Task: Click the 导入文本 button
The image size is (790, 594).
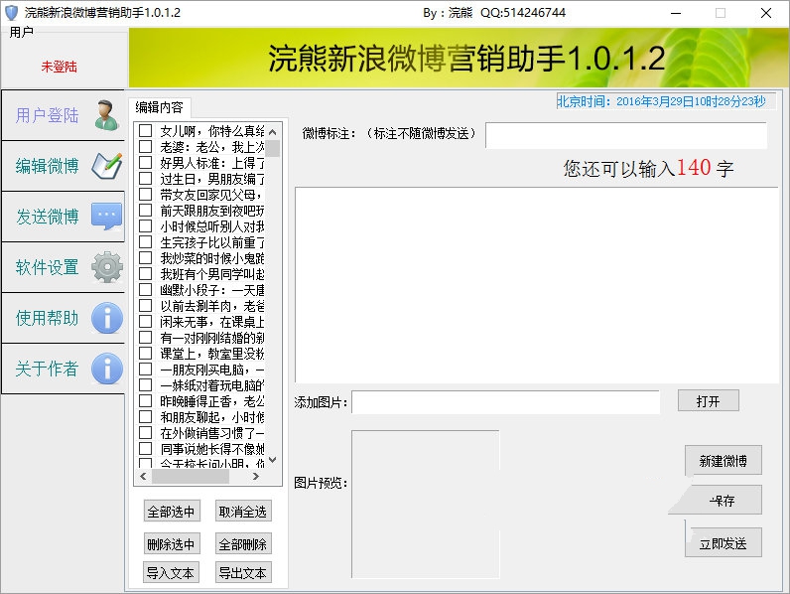Action: 172,573
